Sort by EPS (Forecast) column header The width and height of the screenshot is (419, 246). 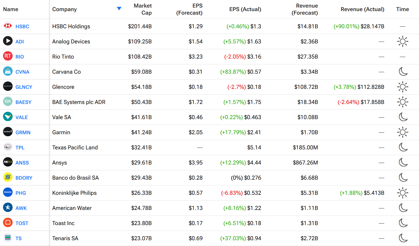(x=189, y=9)
